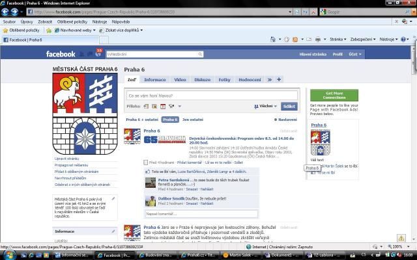The width and height of the screenshot is (417, 260).
Task: Go back with the browser Back arrow
Action: [5, 12]
